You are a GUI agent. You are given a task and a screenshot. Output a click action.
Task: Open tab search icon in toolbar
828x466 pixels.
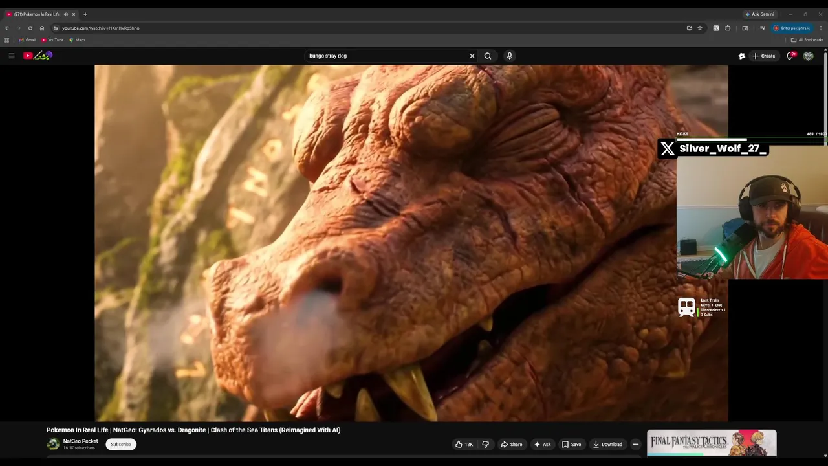pyautogui.click(x=745, y=28)
